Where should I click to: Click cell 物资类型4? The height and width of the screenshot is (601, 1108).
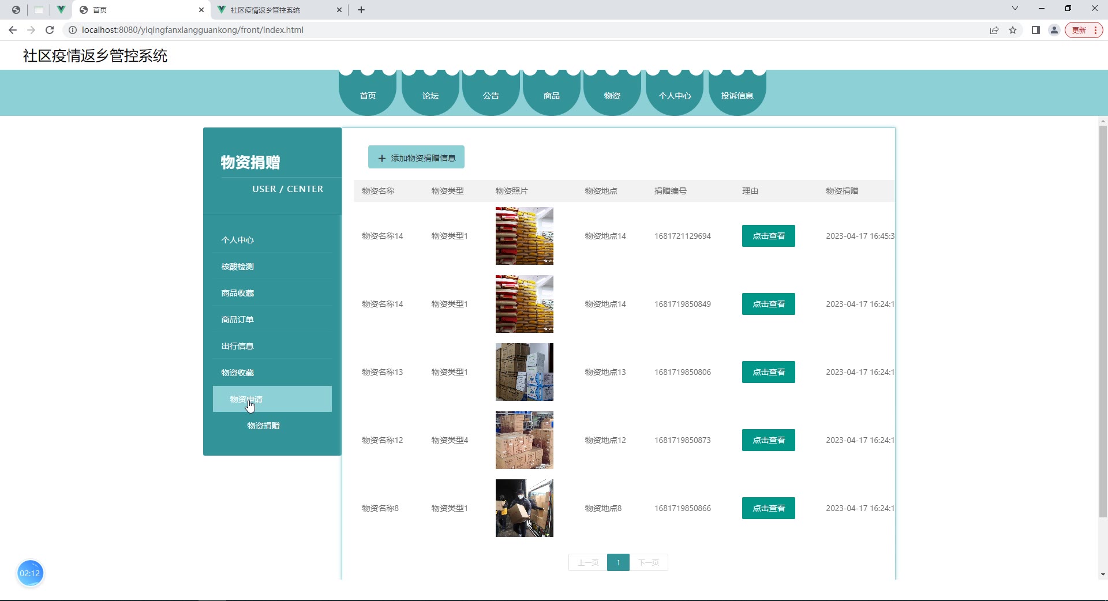coord(450,440)
